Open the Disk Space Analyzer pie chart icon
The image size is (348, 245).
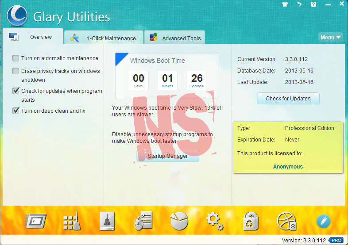pos(179,221)
